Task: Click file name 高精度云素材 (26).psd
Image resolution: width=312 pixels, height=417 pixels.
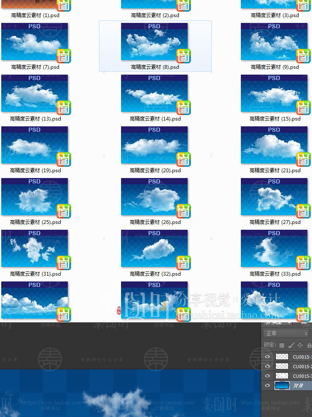Action: (155, 222)
